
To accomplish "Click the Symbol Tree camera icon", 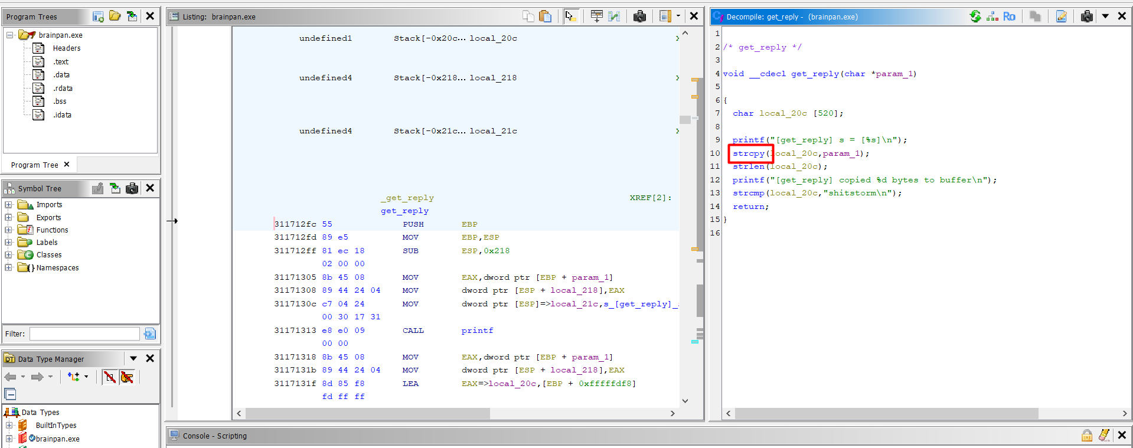I will 132,188.
